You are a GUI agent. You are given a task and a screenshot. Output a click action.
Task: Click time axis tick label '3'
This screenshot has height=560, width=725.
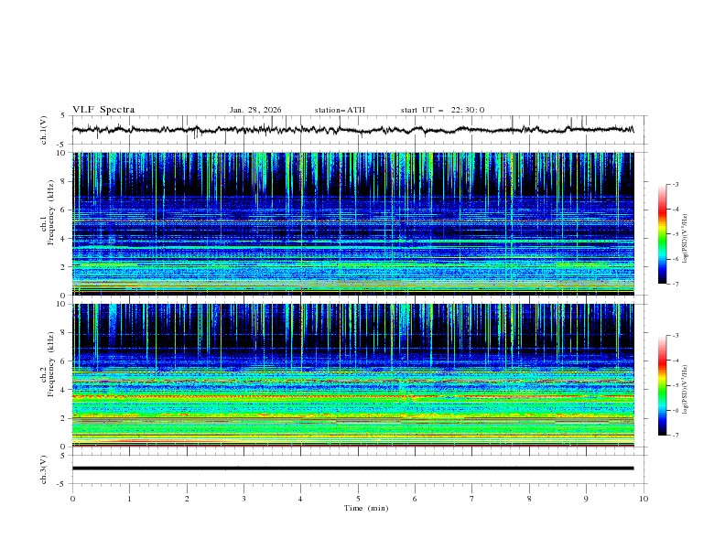pos(243,499)
